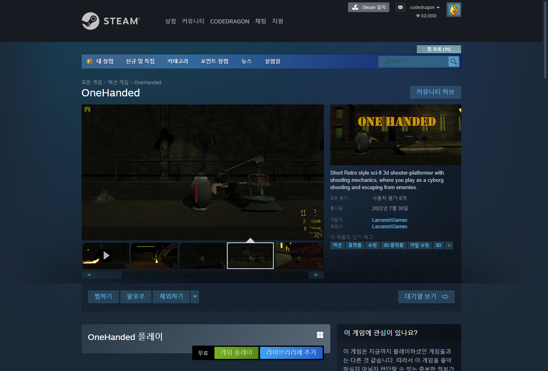Click the 액션 게임 breadcrumb link

coord(118,82)
